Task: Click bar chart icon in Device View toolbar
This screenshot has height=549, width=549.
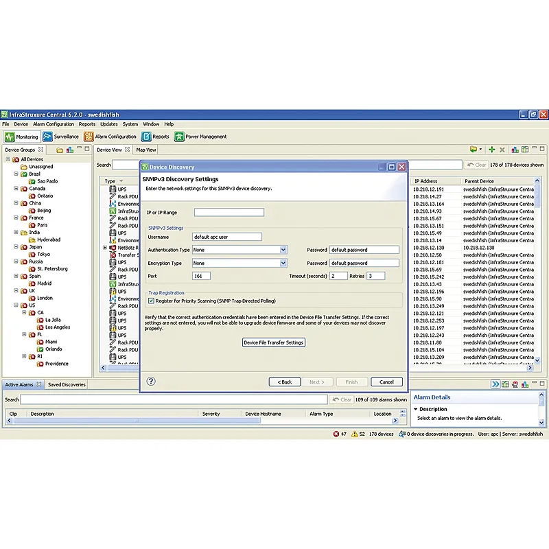Action: point(515,150)
